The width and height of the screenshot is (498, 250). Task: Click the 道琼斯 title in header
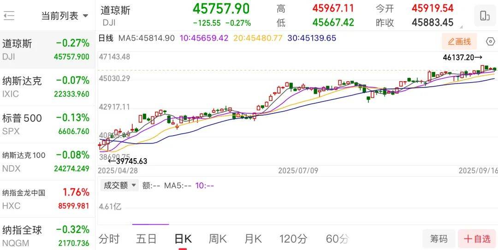point(116,10)
